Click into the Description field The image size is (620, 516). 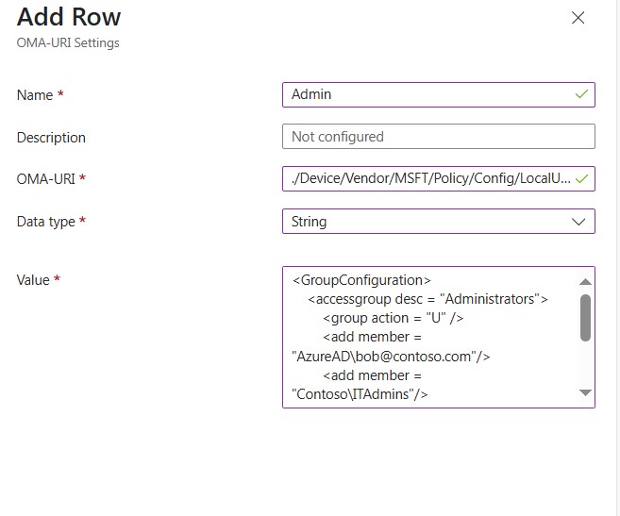438,137
